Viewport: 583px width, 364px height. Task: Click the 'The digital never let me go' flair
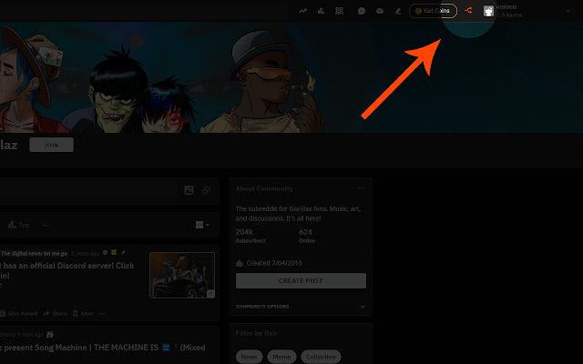click(34, 254)
